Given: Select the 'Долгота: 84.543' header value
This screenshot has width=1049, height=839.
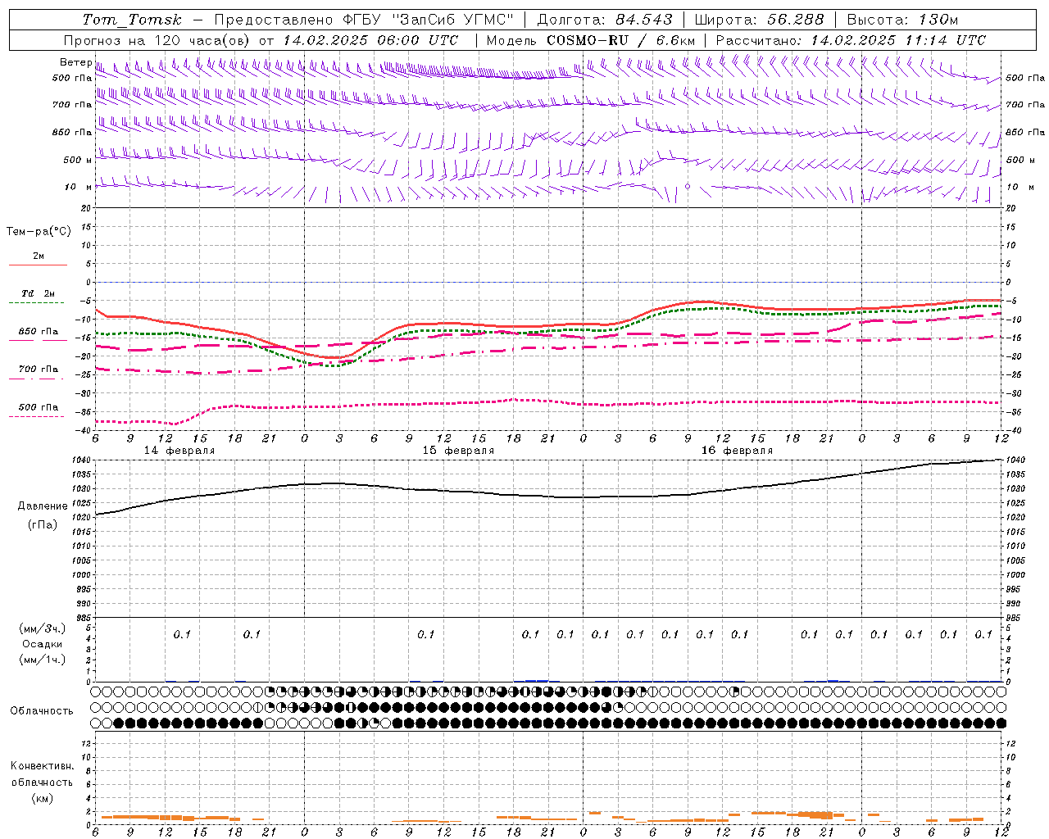Looking at the screenshot, I should (605, 20).
